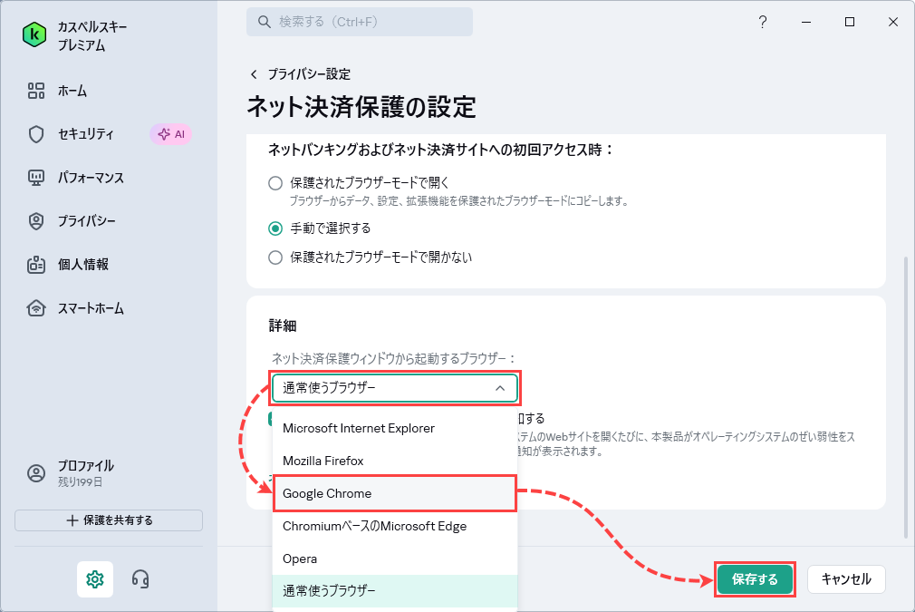The image size is (915, 612).
Task: Open セキュリティ in the sidebar
Action: click(x=86, y=133)
